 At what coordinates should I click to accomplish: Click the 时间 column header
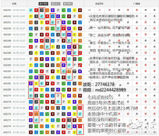tap(14, 4)
